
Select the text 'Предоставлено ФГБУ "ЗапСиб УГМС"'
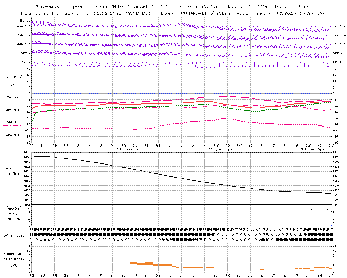point(119,7)
